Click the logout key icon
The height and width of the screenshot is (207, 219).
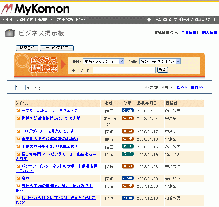point(198,20)
